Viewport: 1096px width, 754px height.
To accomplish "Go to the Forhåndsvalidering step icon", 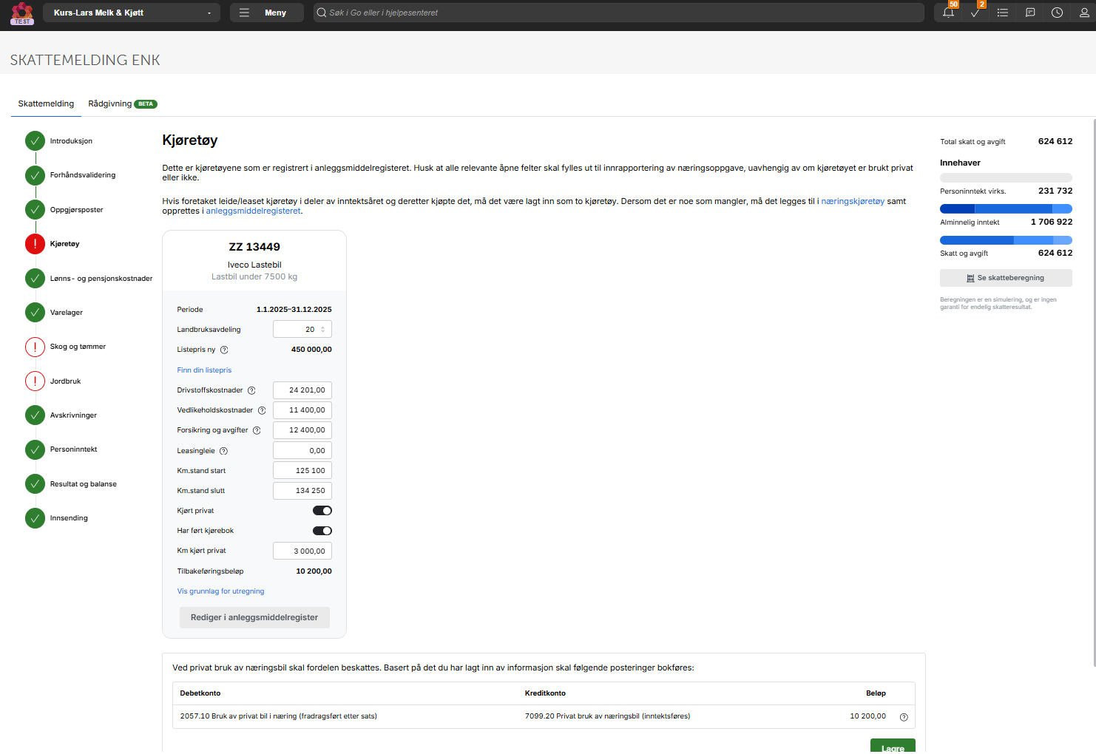I will (35, 175).
